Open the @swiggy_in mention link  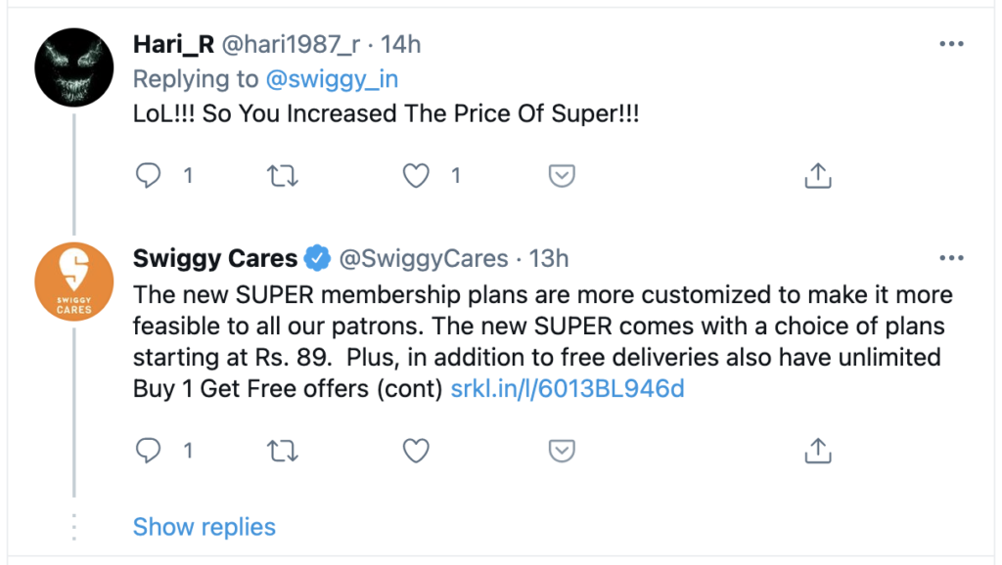coord(332,79)
